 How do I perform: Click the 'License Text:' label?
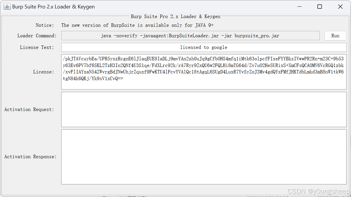(37, 47)
